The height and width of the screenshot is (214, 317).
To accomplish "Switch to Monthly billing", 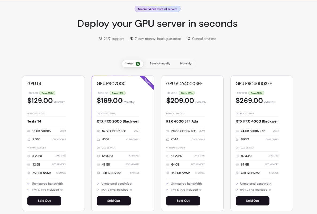I will point(186,64).
